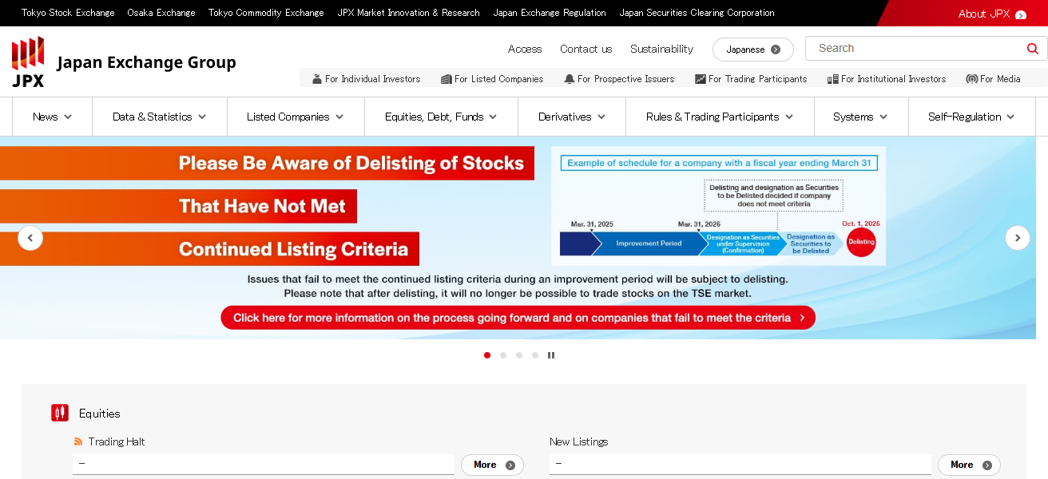The height and width of the screenshot is (479, 1048).
Task: Pause the banner slideshow
Action: pos(551,355)
